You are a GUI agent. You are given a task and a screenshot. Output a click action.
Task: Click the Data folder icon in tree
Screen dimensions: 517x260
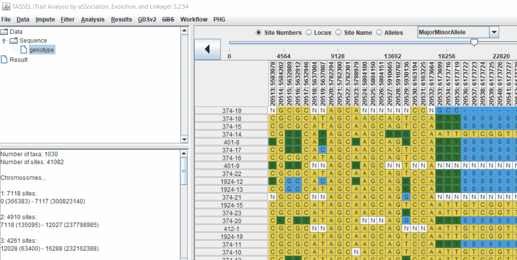4,31
